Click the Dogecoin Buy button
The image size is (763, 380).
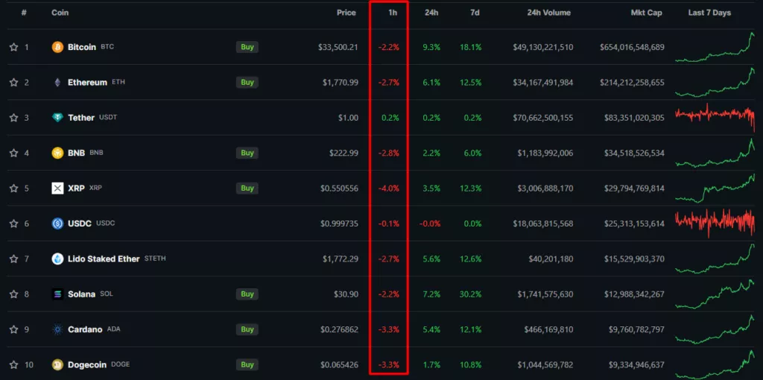coord(247,364)
